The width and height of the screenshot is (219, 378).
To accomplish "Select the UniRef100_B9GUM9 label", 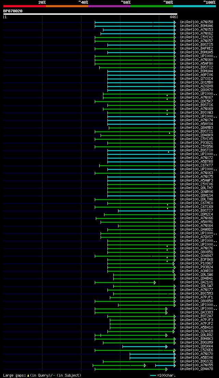I will (196, 343).
